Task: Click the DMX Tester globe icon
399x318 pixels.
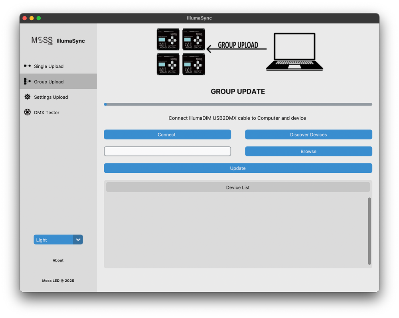Action: coord(27,112)
